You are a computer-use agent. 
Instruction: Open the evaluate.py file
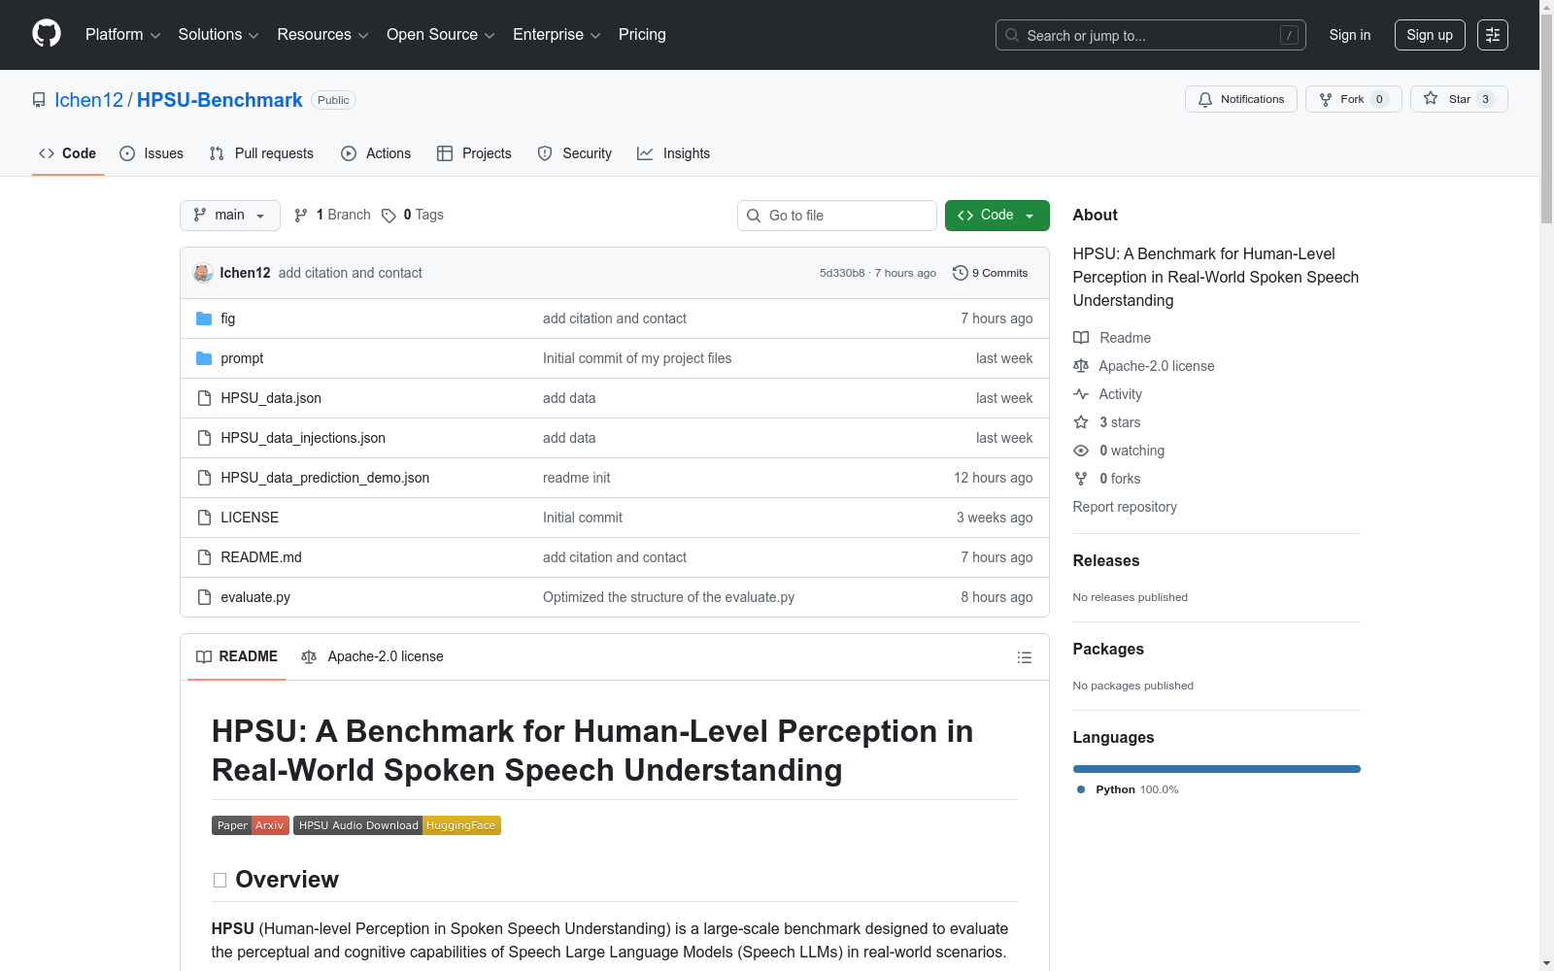point(255,597)
